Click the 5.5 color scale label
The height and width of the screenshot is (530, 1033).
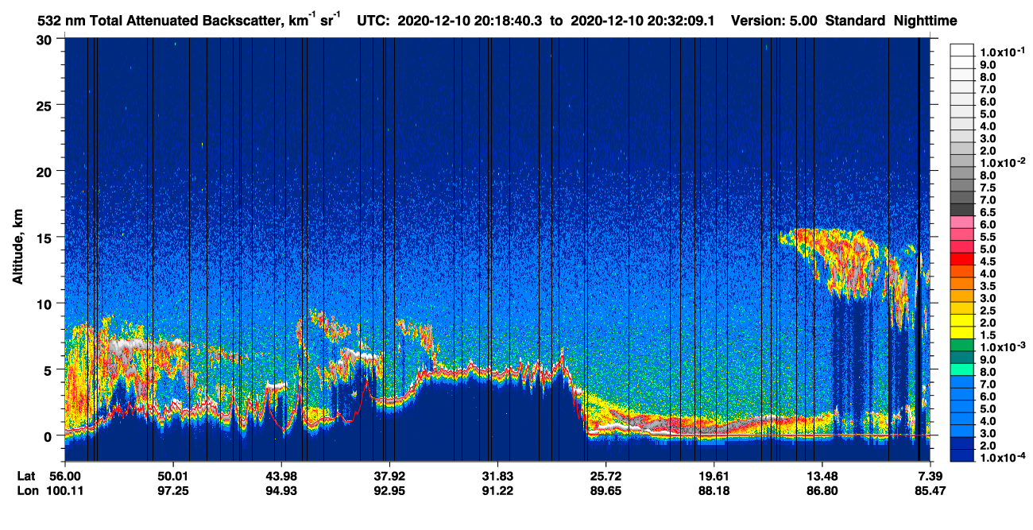(x=987, y=238)
